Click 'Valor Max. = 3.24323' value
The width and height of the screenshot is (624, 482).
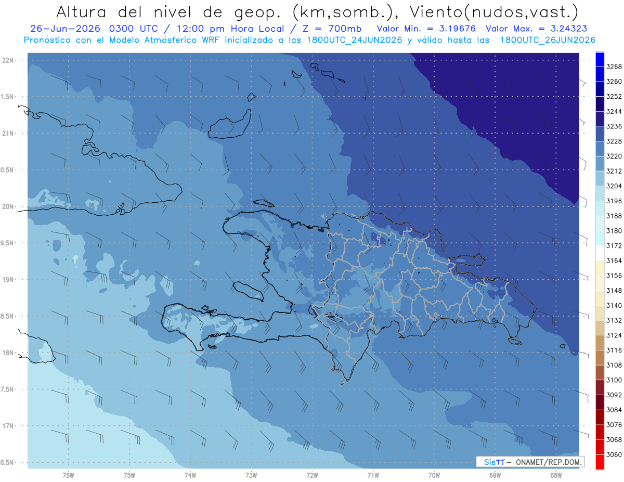click(x=537, y=29)
